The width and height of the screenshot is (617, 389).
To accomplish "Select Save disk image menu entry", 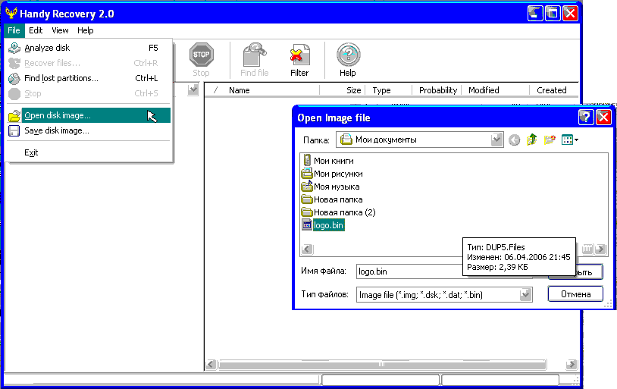I will pyautogui.click(x=56, y=130).
